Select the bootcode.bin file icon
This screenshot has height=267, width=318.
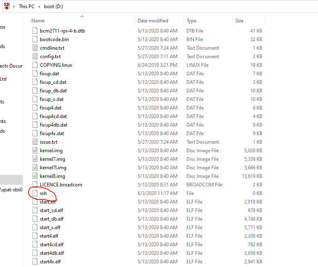35,39
